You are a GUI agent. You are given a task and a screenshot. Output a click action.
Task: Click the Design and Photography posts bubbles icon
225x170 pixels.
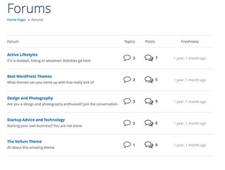[x=149, y=101]
